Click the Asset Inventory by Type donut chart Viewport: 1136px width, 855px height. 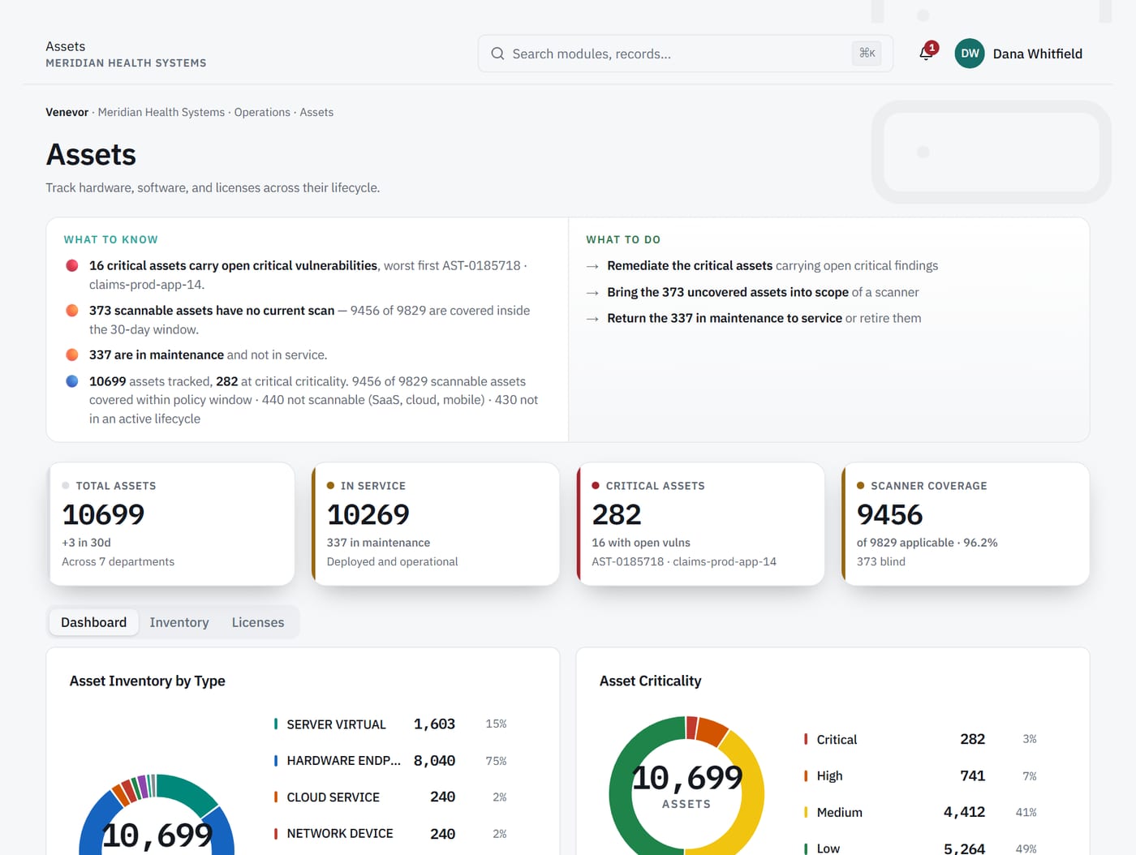[157, 814]
